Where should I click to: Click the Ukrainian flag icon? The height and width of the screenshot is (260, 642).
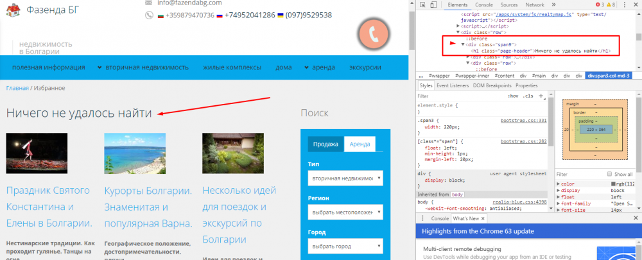coord(280,15)
